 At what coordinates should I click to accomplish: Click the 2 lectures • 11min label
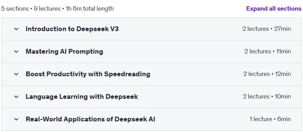268,51
